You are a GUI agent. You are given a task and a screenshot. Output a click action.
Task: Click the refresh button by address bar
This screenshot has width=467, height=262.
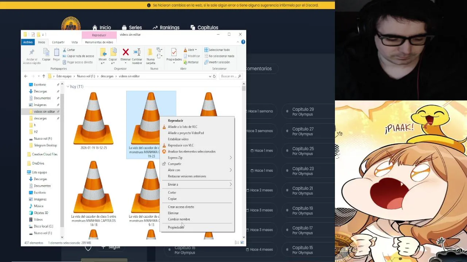tap(214, 76)
